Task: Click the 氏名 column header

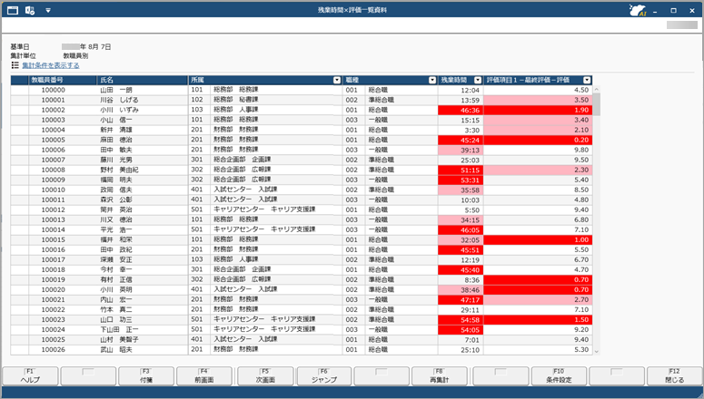Action: [143, 80]
